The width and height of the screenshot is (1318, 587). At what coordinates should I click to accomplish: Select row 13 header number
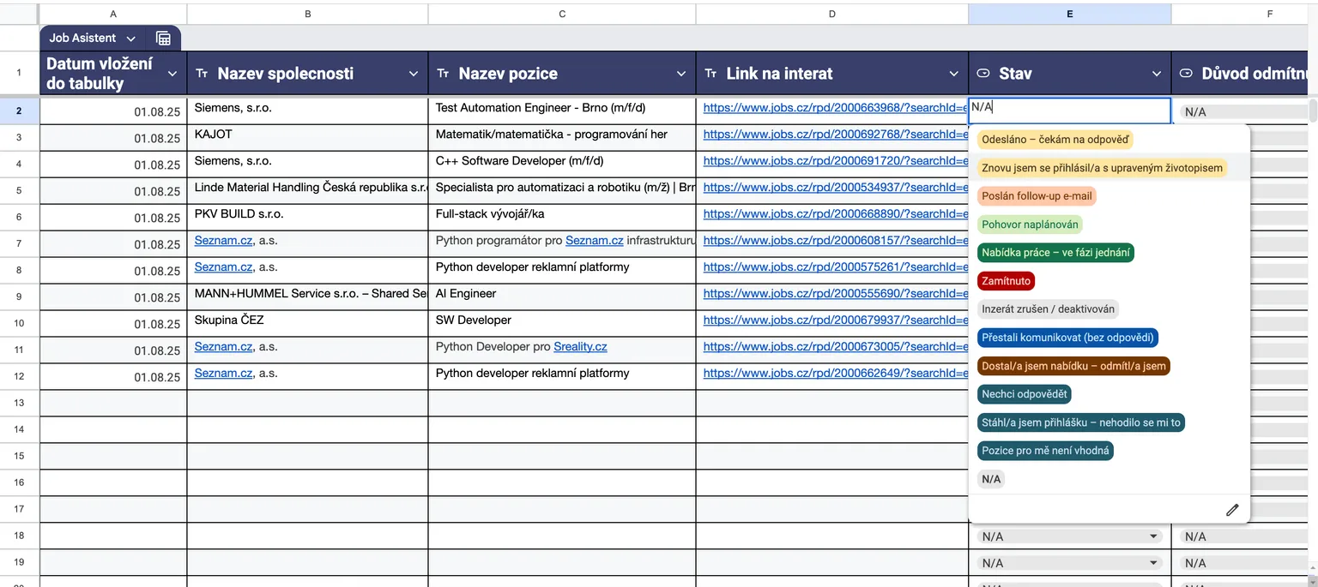pyautogui.click(x=19, y=403)
